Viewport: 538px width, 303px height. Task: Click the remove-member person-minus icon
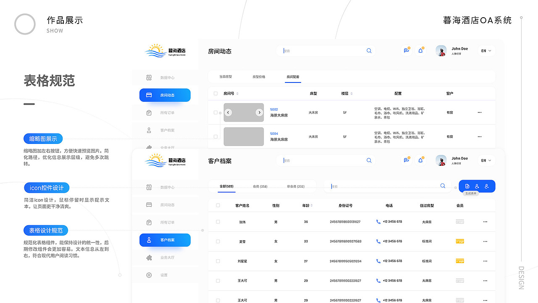tap(487, 186)
